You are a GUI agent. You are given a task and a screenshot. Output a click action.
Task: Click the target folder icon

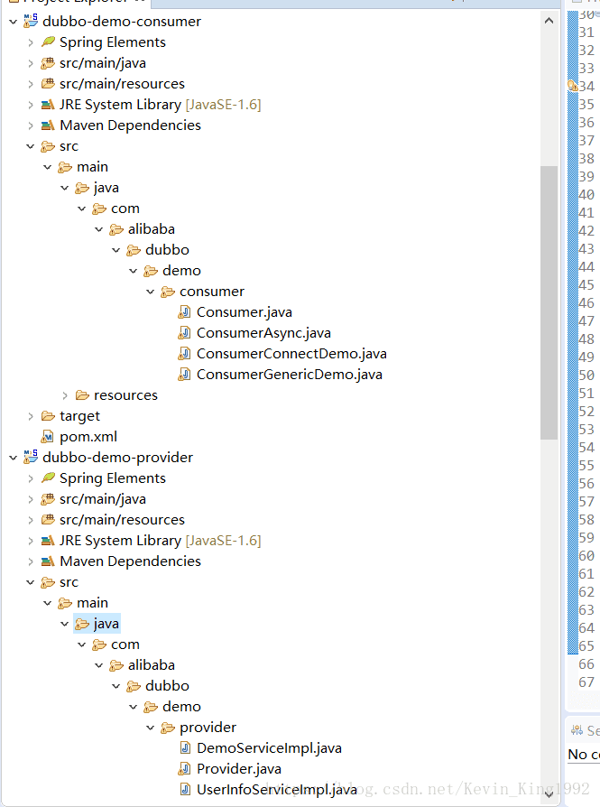pos(48,416)
